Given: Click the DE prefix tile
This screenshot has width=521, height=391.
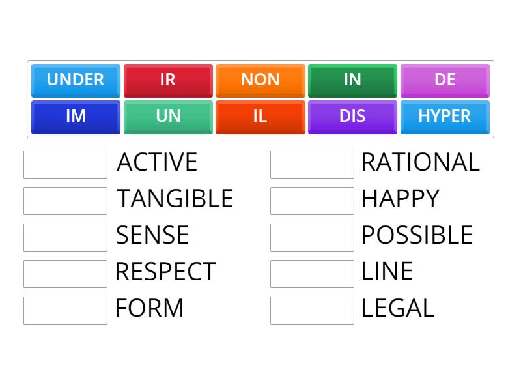Looking at the screenshot, I should 445,80.
